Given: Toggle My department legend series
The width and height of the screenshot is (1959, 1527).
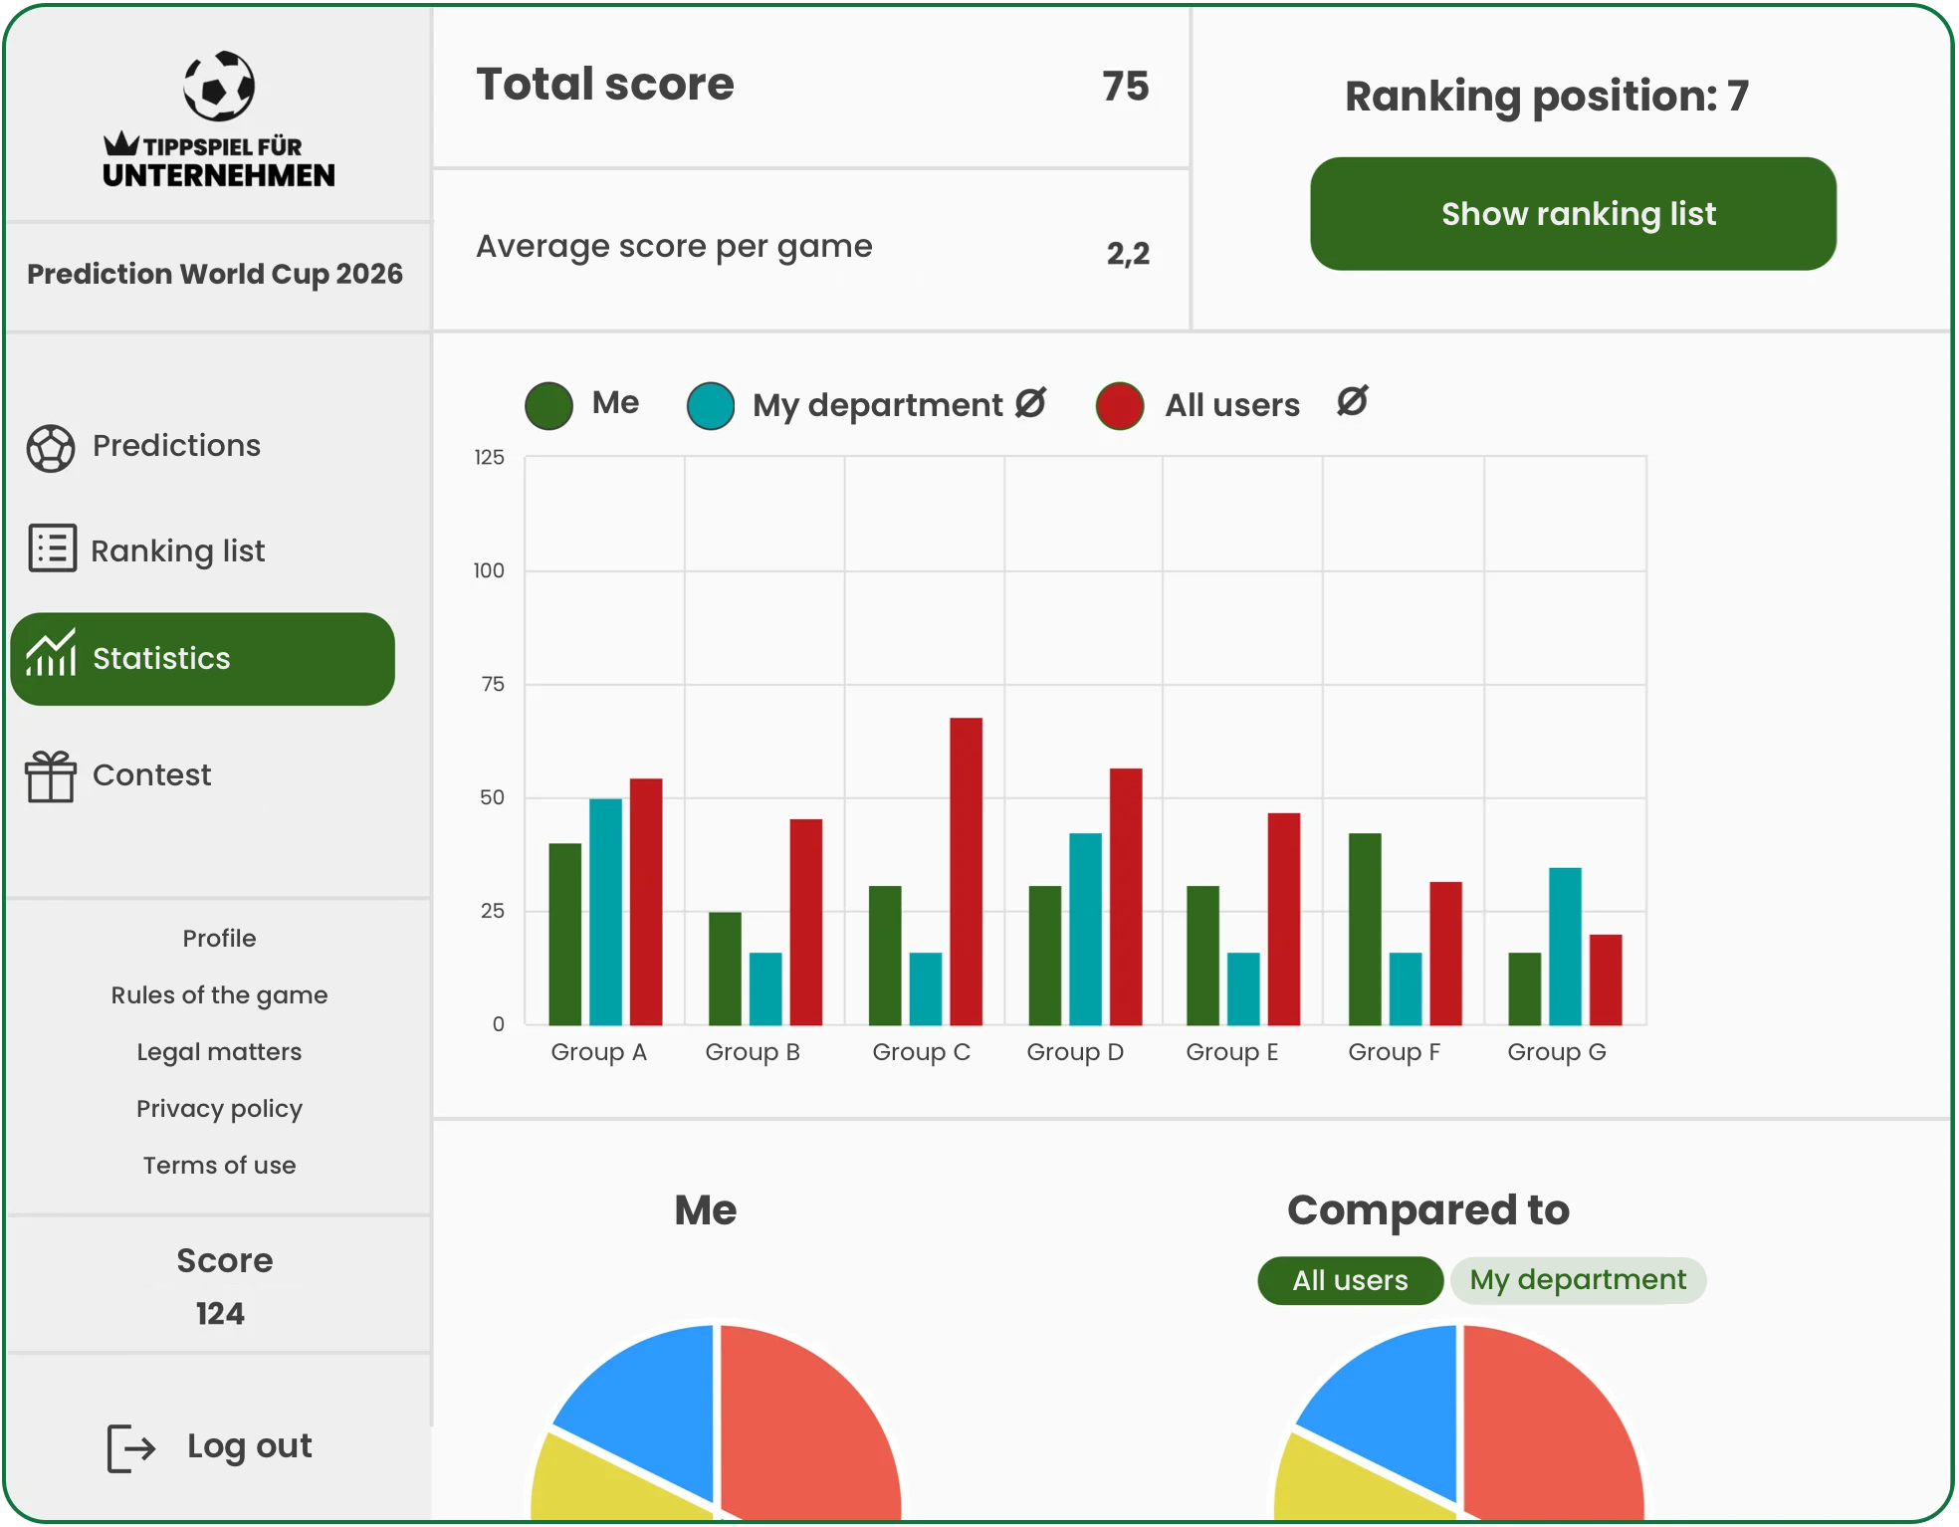Looking at the screenshot, I should pos(711,405).
